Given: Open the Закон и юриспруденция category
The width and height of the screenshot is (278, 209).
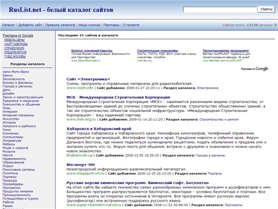Looking at the screenshot, I should coord(23,97).
